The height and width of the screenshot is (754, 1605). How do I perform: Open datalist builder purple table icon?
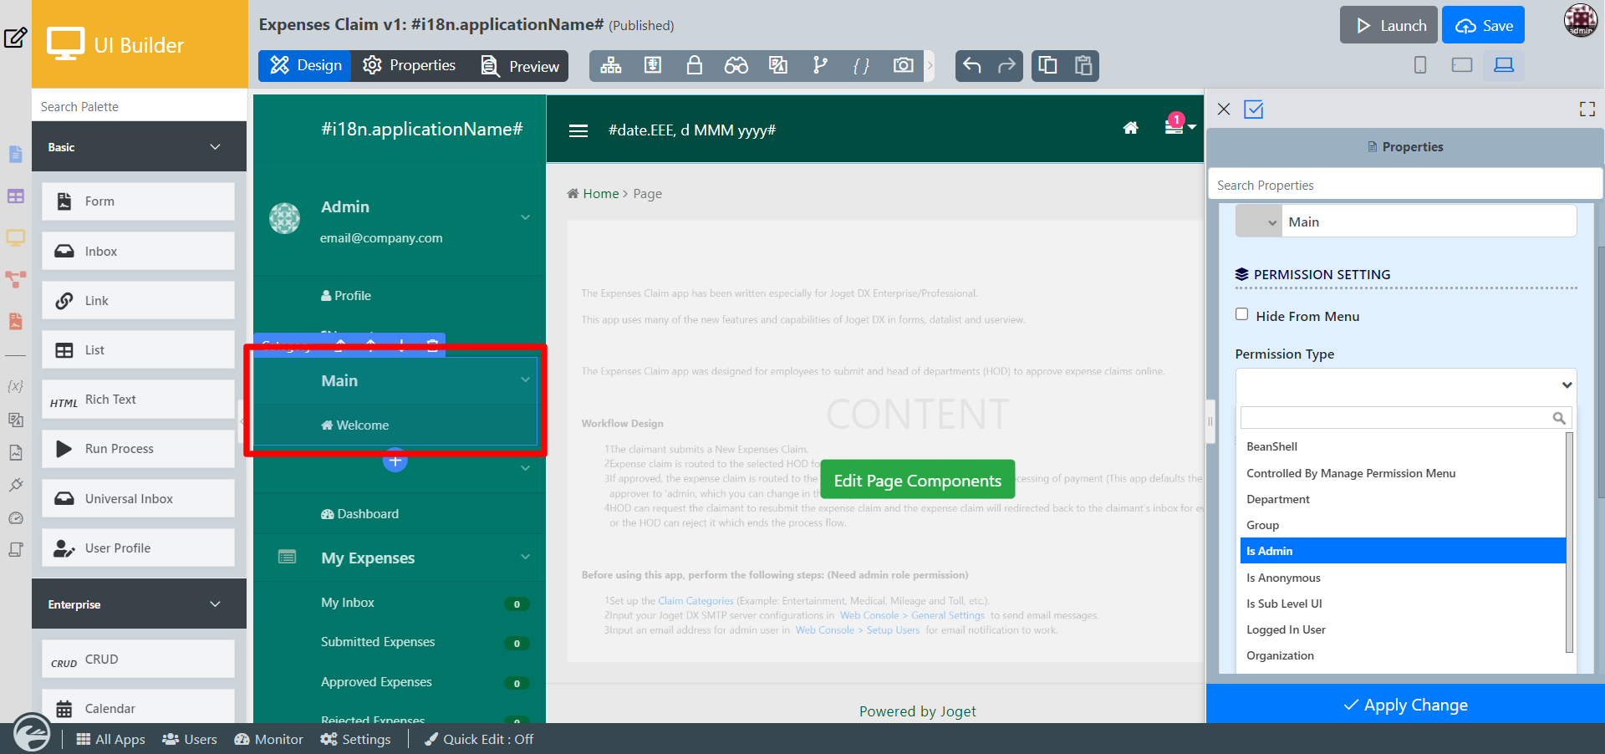coord(16,196)
